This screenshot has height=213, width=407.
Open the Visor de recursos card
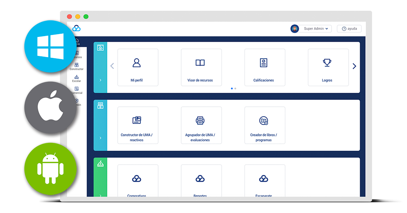[201, 67]
